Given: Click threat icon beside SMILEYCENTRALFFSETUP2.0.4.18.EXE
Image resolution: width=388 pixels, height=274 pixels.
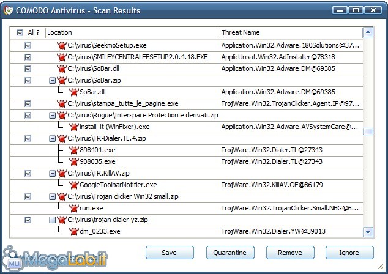Looking at the screenshot, I should click(x=62, y=57).
